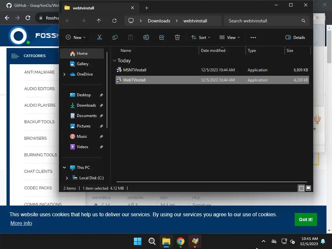Sort by Date modified column
The image size is (332, 249).
coord(213,51)
